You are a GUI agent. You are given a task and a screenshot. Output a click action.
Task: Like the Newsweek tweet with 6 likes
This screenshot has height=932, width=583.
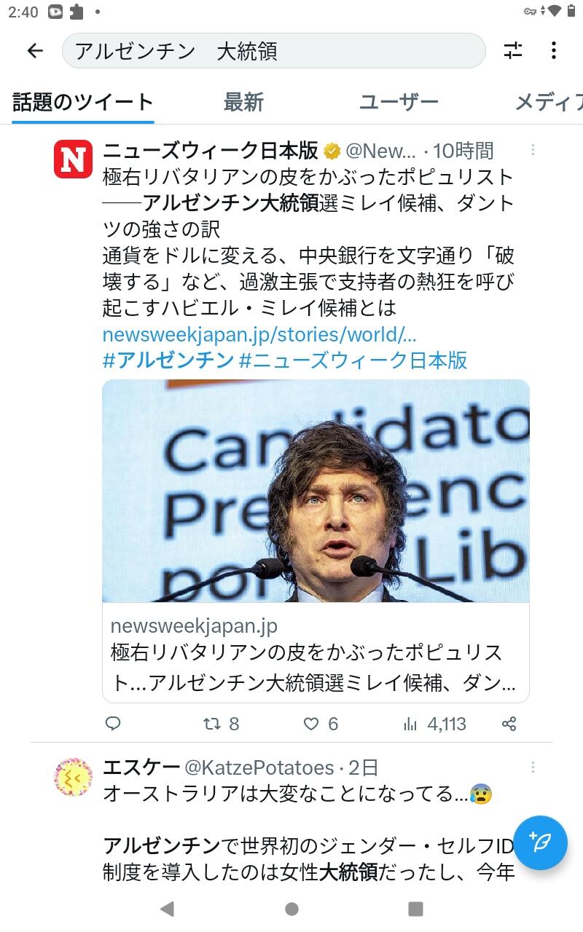pos(321,724)
